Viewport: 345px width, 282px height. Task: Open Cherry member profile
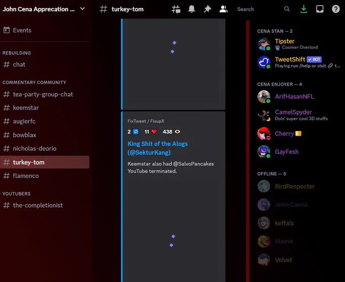tap(299, 134)
